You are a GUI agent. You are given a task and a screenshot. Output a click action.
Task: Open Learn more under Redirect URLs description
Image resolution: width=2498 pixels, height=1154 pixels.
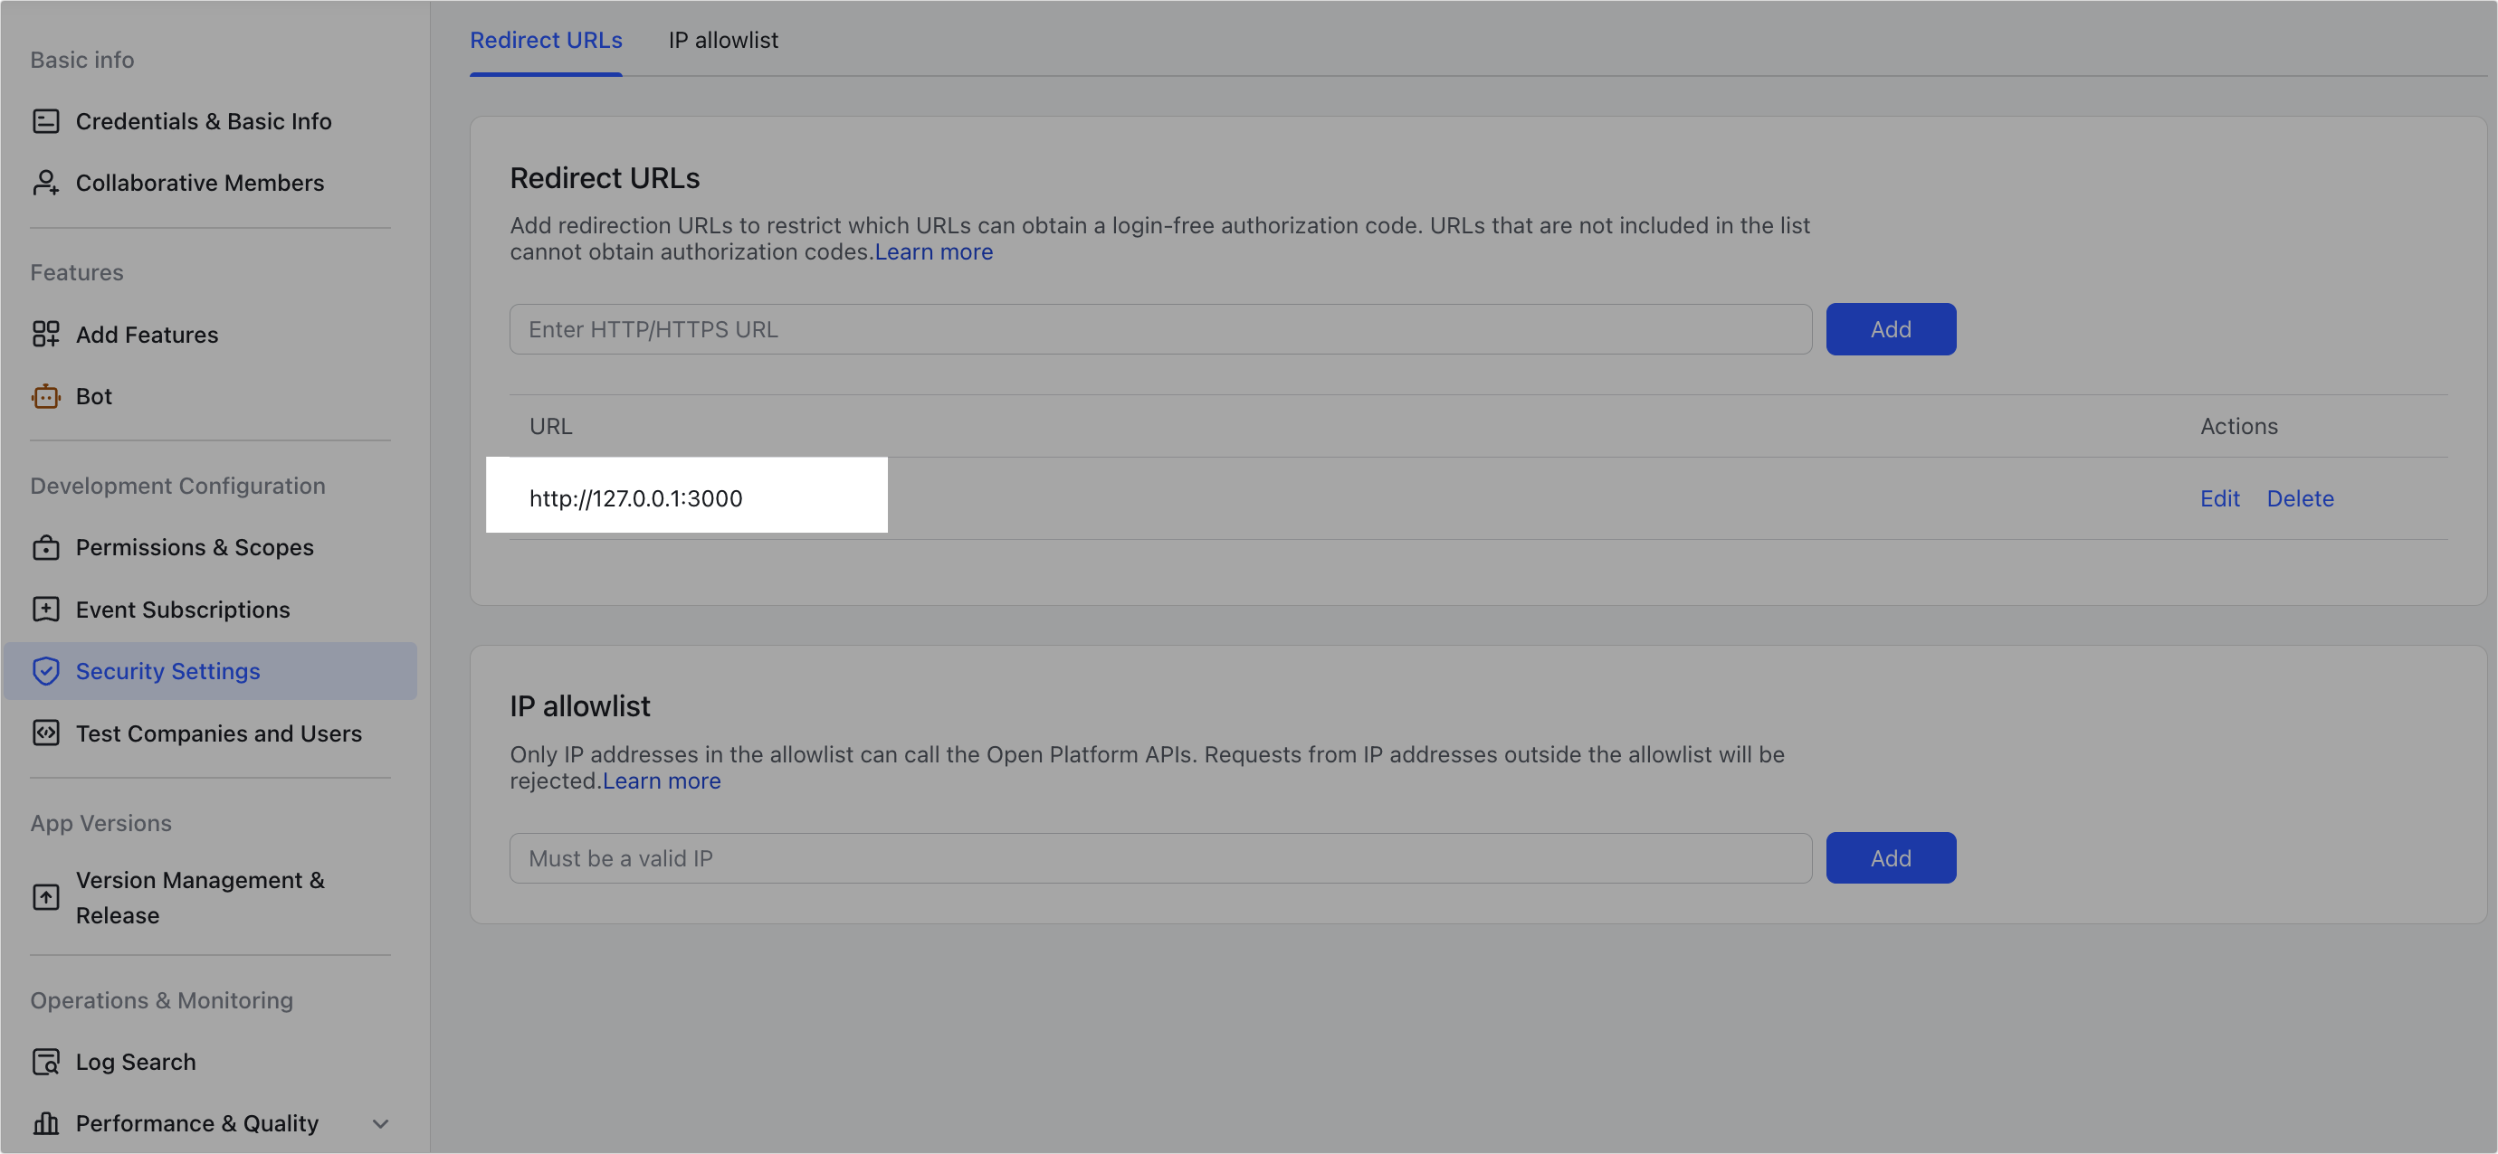point(933,252)
